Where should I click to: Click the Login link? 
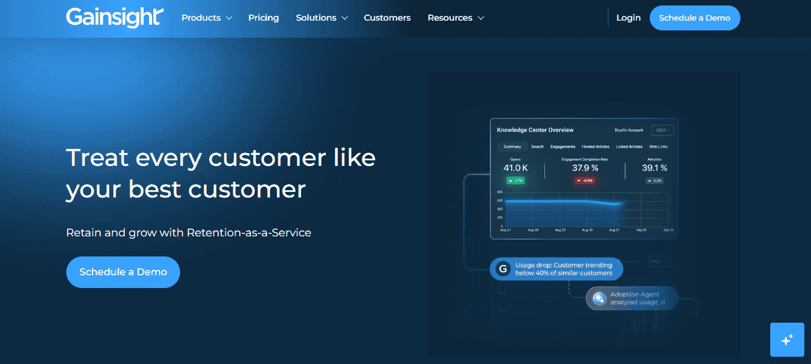click(628, 18)
